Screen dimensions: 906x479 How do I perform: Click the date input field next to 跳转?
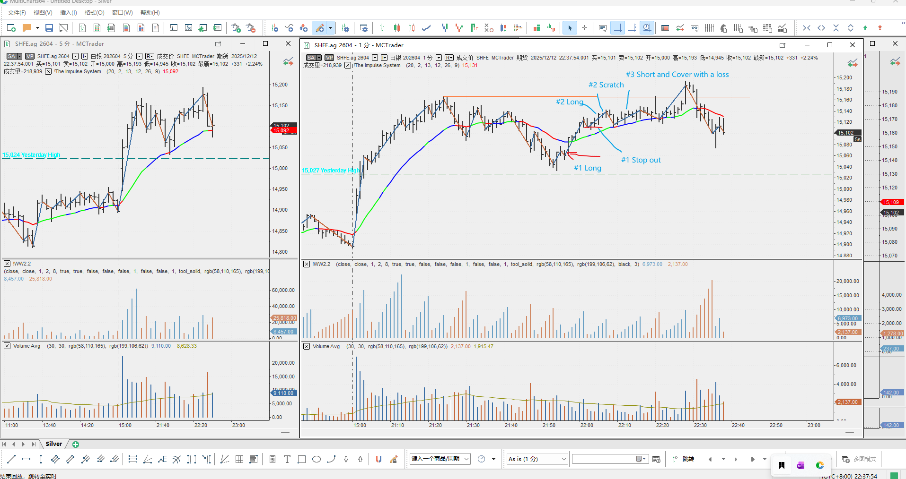coord(610,459)
